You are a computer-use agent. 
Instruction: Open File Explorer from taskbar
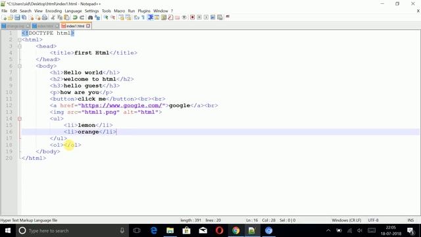(170, 230)
